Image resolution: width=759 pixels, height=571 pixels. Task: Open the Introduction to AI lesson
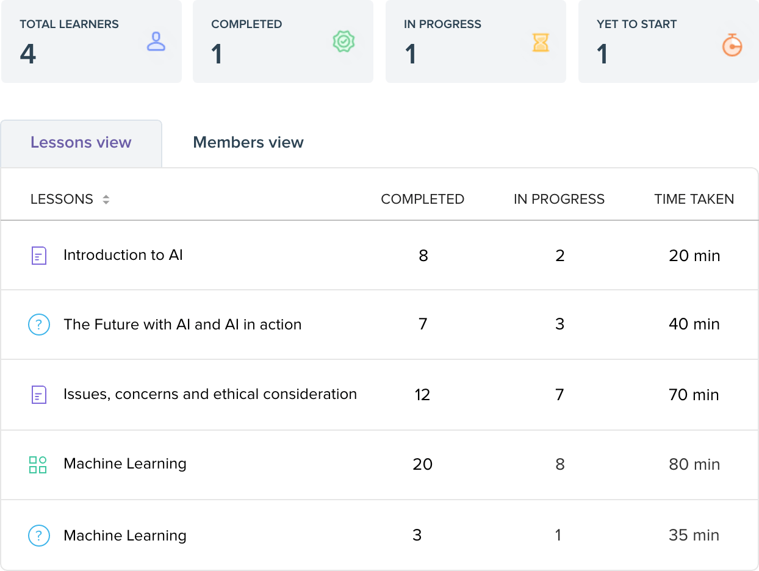tap(123, 255)
